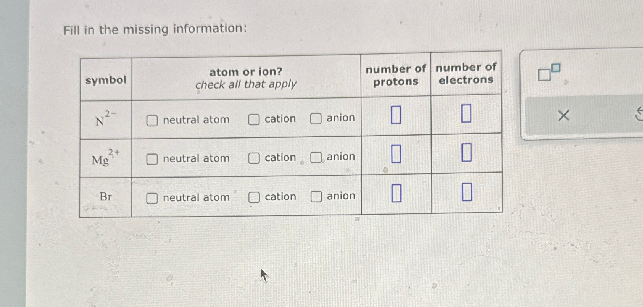Viewport: 643px width, 307px height.
Task: Check 'cation' for the Mg²⁺ row
Action: 253,158
